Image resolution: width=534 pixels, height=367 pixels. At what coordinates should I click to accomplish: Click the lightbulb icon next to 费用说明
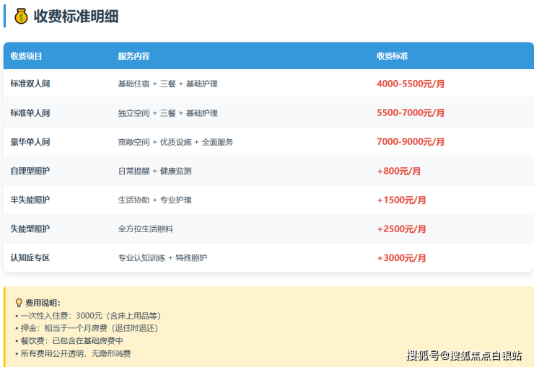coord(19,303)
